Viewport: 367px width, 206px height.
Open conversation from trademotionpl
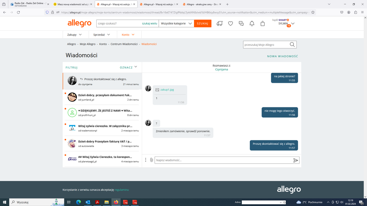click(x=102, y=128)
